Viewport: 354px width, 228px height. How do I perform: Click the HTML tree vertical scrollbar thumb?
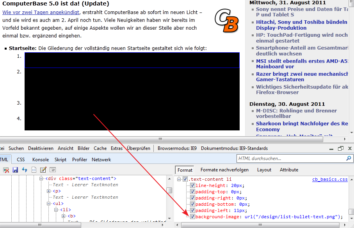pyautogui.click(x=169, y=190)
